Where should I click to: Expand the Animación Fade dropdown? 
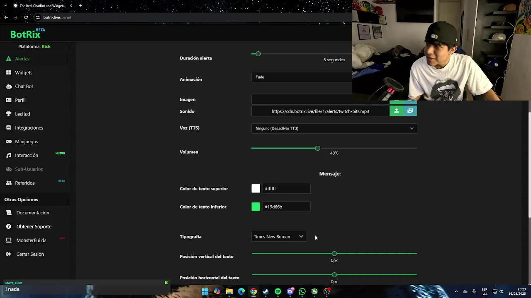tap(302, 77)
